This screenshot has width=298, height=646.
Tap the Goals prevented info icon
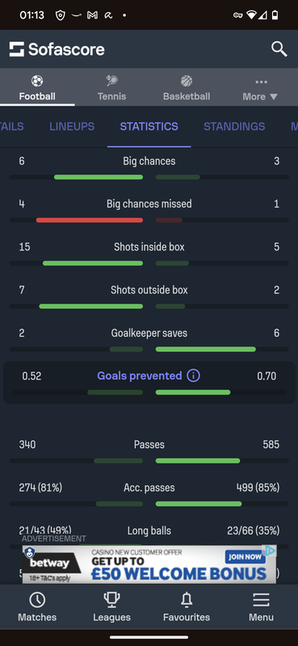[x=193, y=375]
